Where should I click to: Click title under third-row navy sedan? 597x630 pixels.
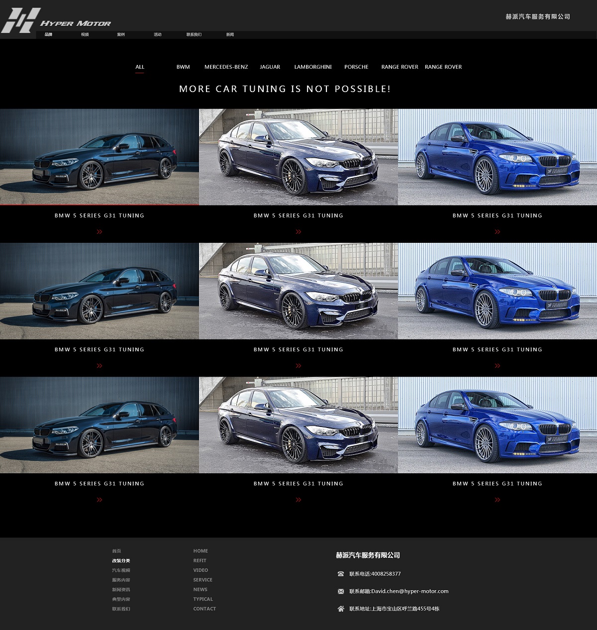(x=298, y=483)
